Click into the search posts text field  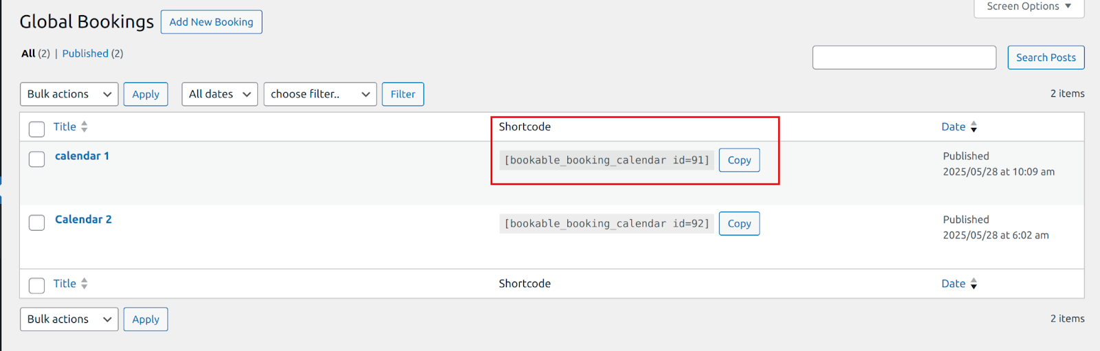(904, 58)
